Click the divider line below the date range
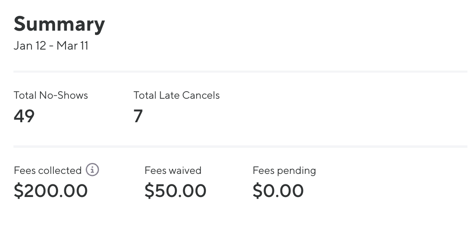475x231 pixels. [x=240, y=72]
